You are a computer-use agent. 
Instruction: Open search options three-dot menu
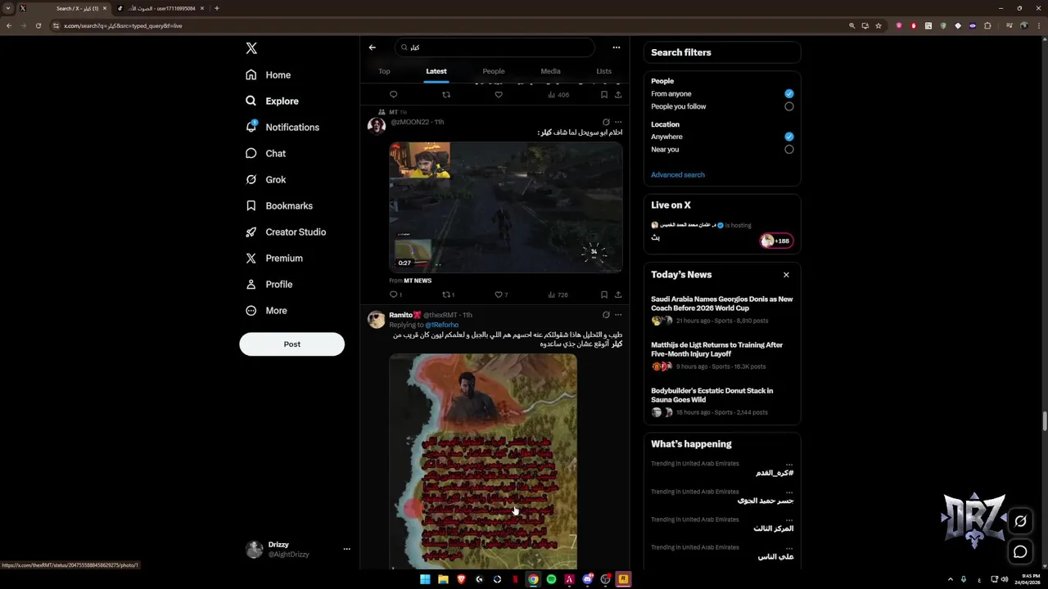coord(617,47)
